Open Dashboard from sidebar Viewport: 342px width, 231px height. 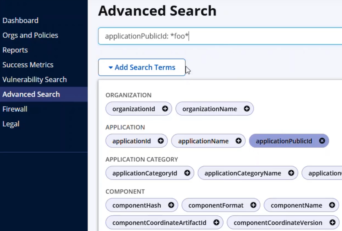coord(20,20)
